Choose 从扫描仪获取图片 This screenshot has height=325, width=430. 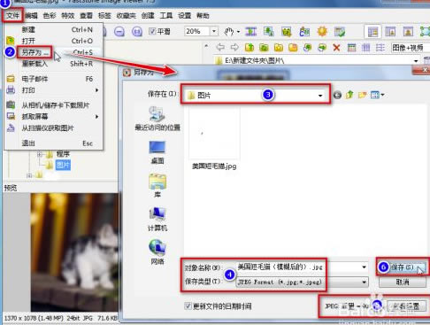(54, 128)
